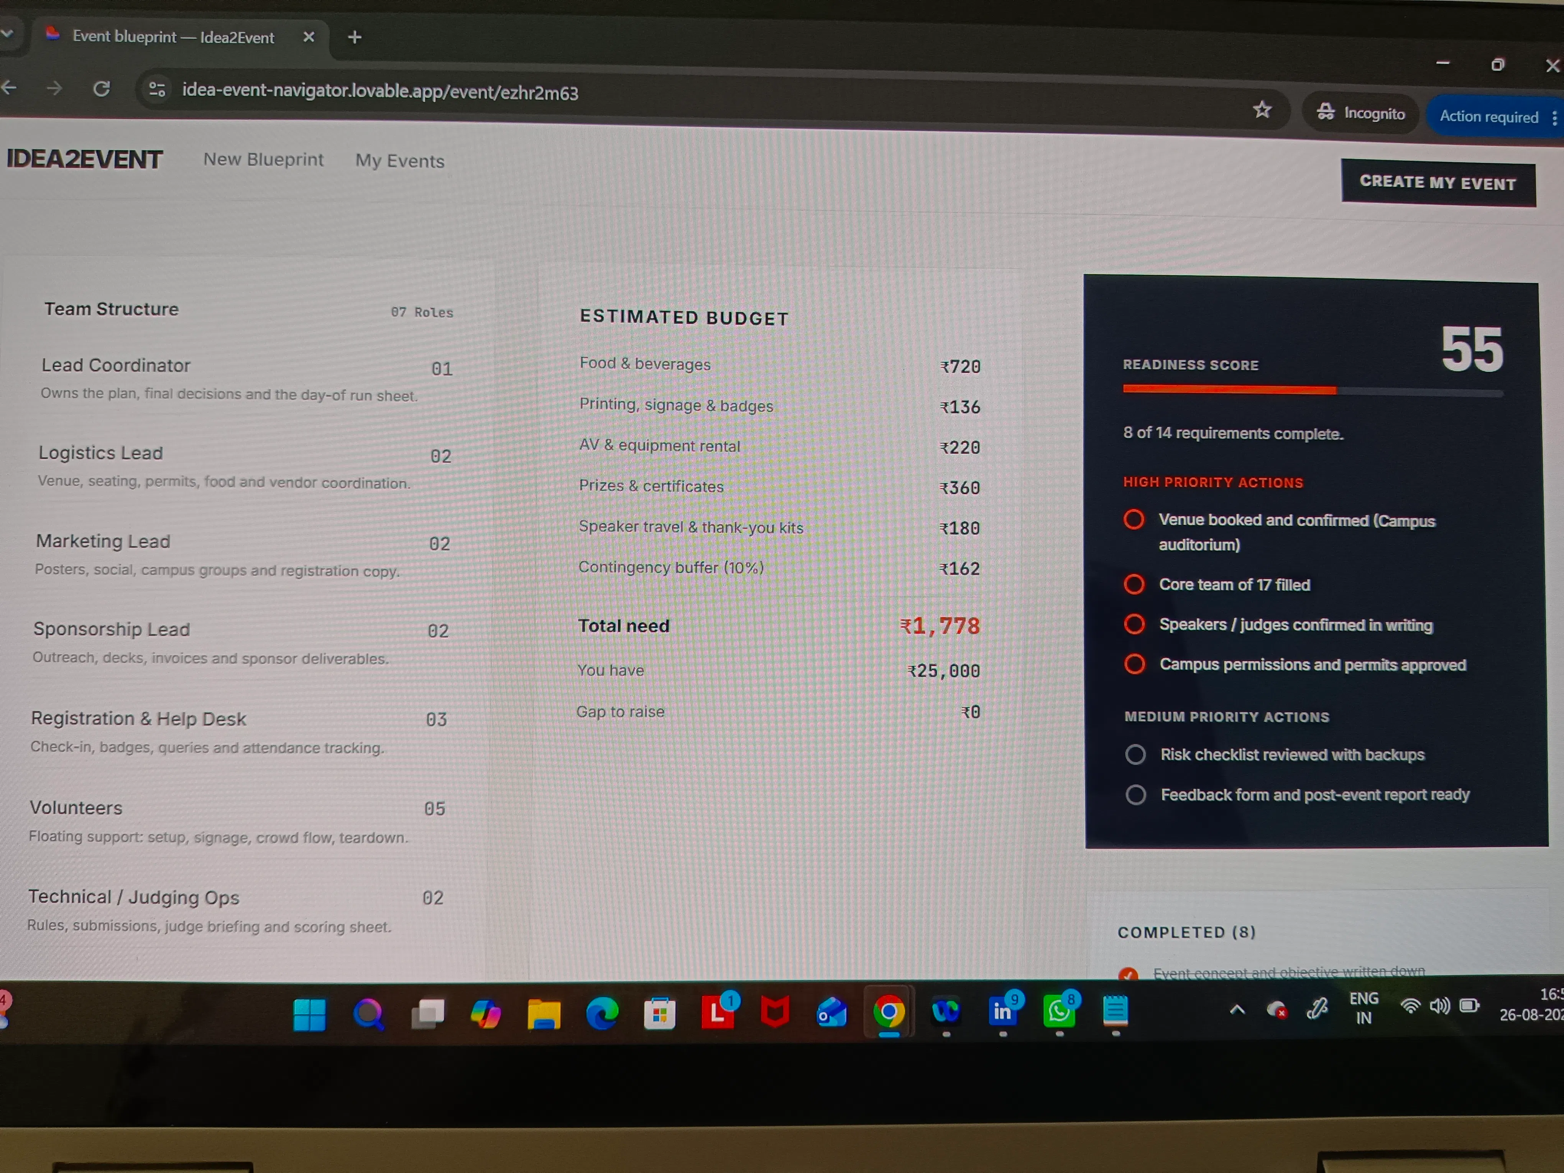Viewport: 1564px width, 1173px height.
Task: Click 8 of 14 requirements complete text
Action: tap(1233, 433)
